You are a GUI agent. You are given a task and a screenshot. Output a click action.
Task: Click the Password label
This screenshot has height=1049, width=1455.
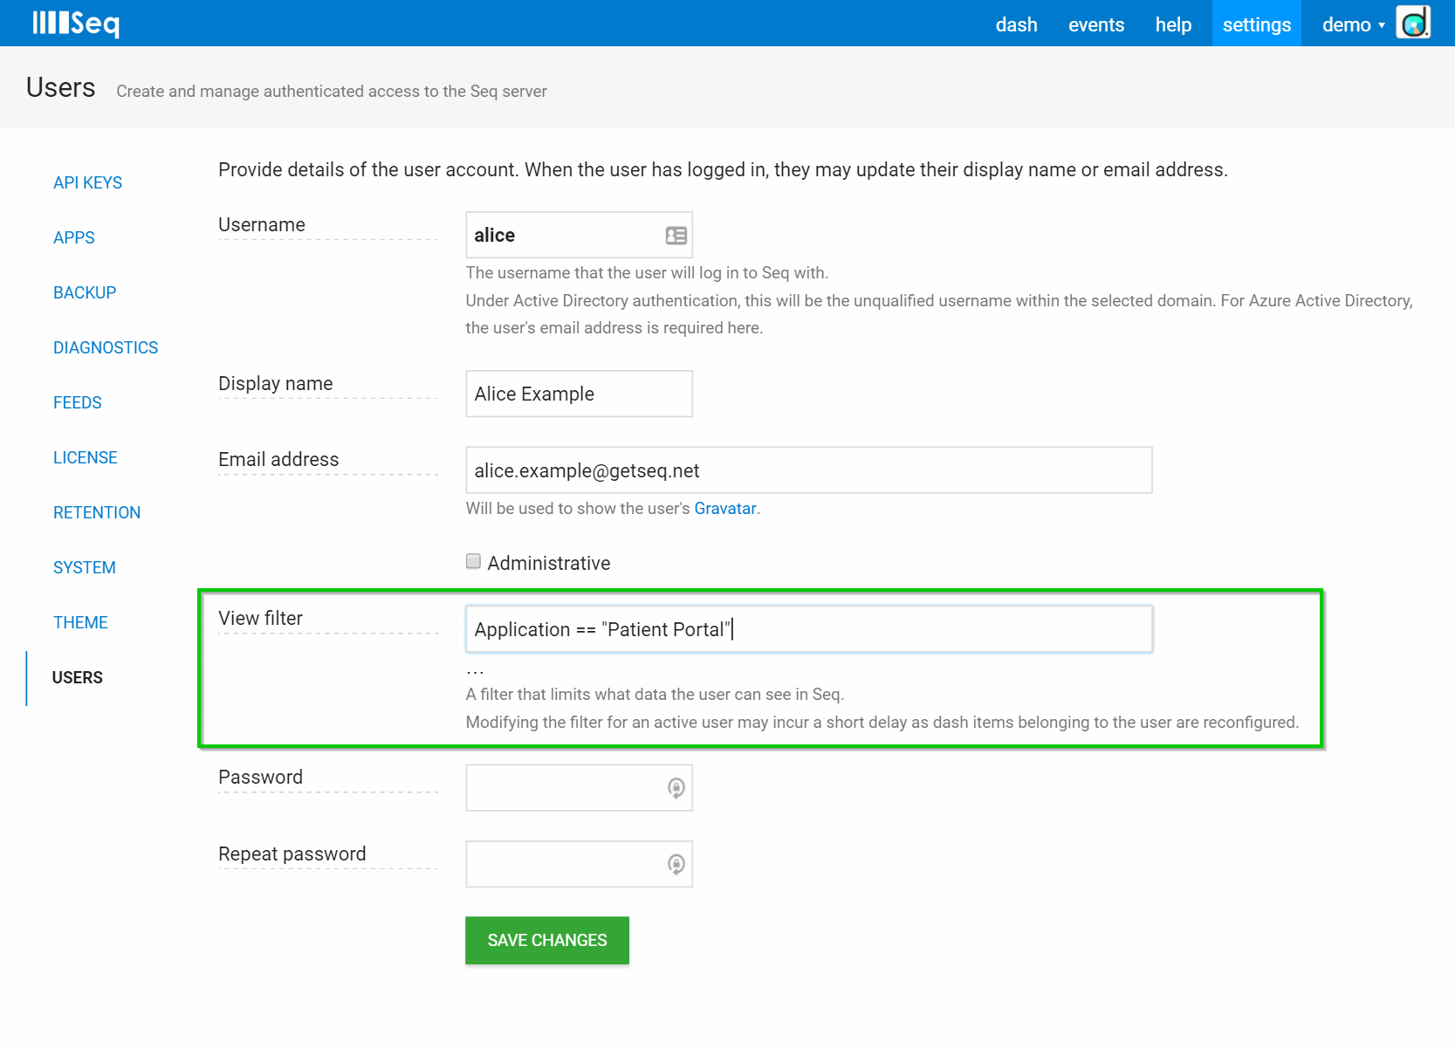(x=260, y=777)
